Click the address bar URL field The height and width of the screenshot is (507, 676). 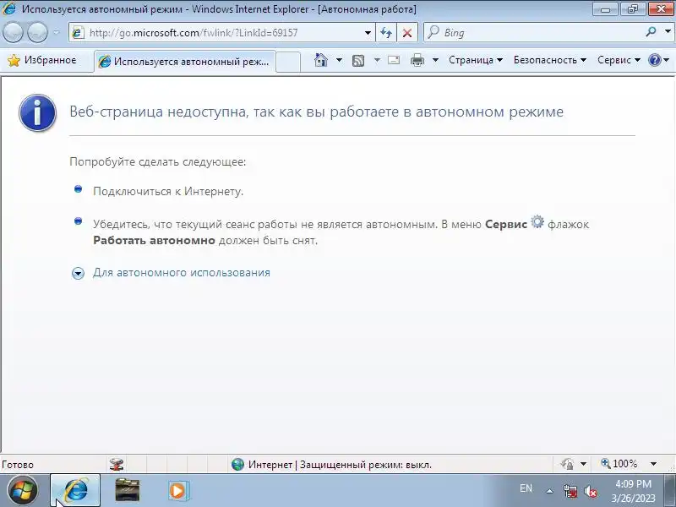pos(218,33)
